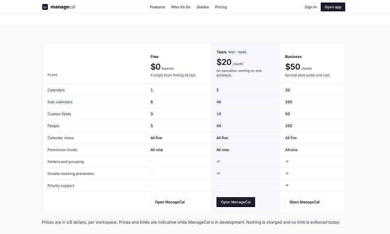Click the $20 /month price
Viewport: 390px width, 234px height.
coord(230,62)
